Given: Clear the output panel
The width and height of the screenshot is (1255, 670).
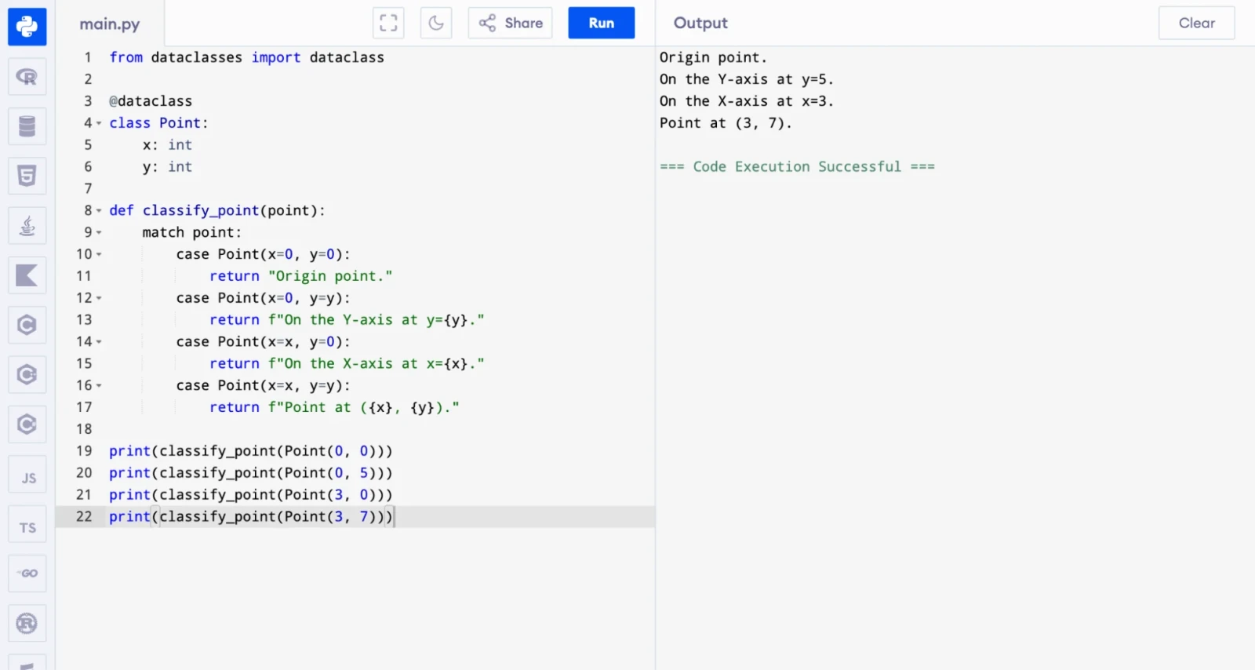Looking at the screenshot, I should click(1196, 23).
